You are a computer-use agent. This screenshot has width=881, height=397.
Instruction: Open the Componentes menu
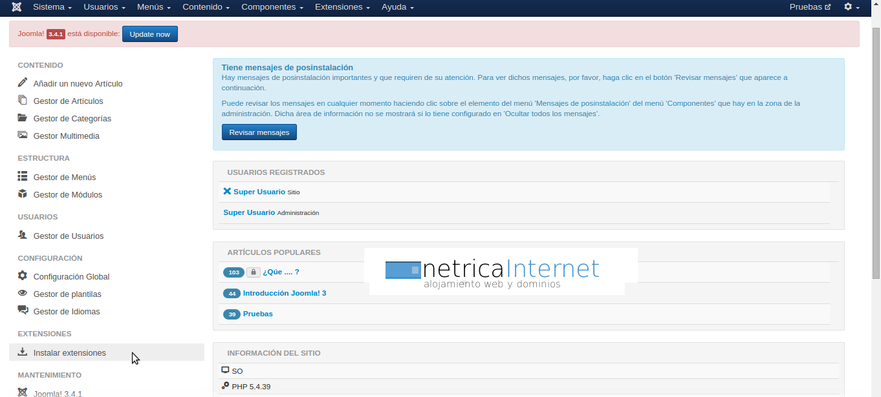(272, 7)
